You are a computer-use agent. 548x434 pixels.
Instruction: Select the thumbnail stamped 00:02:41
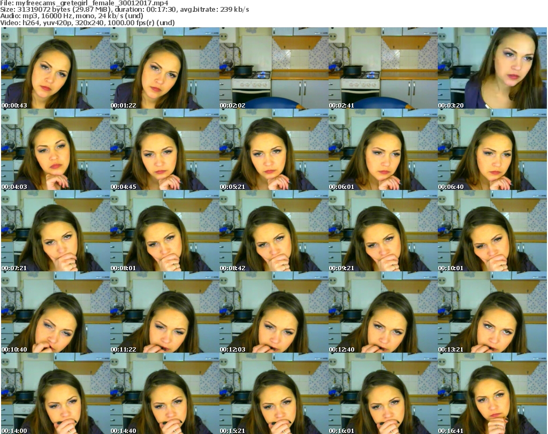pyautogui.click(x=383, y=68)
